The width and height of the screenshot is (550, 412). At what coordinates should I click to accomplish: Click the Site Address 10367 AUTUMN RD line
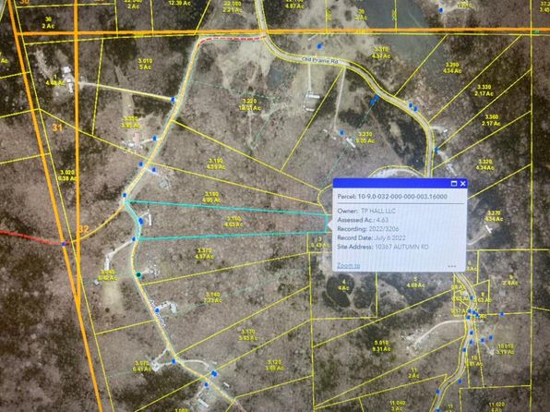click(x=383, y=247)
